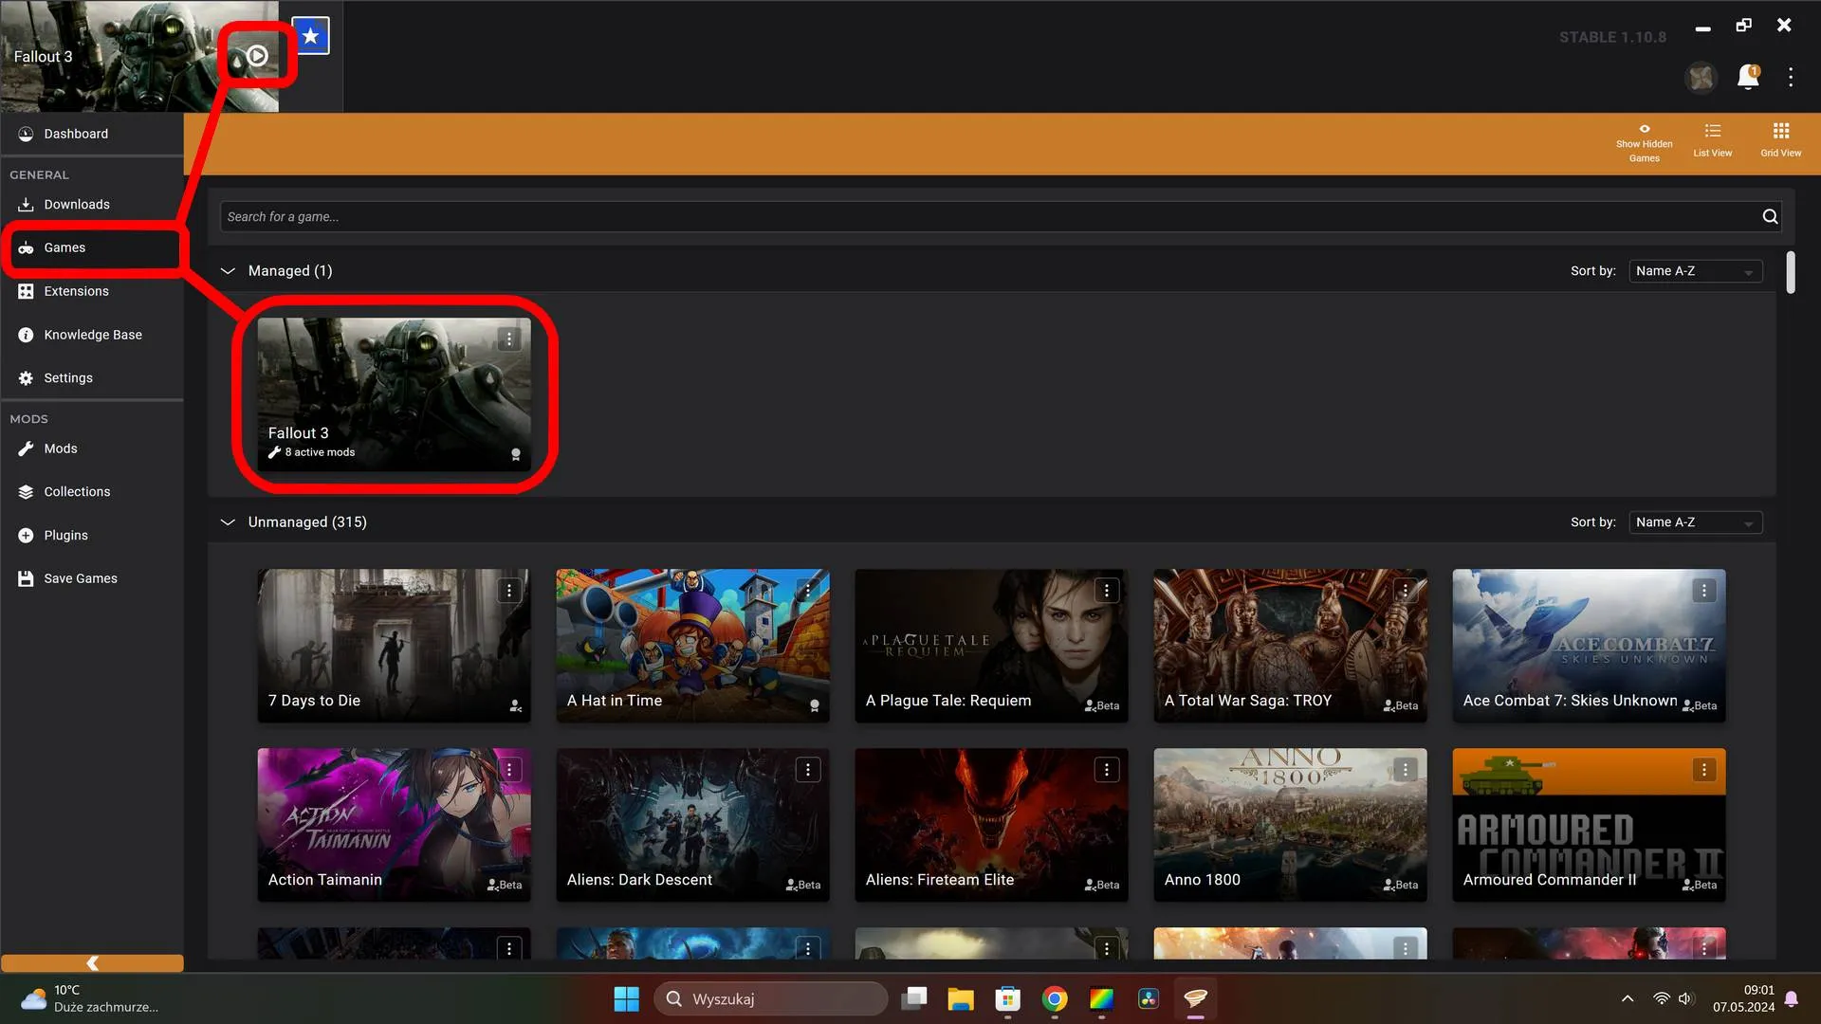
Task: Collapse the Managed (1) section
Action: (x=228, y=271)
